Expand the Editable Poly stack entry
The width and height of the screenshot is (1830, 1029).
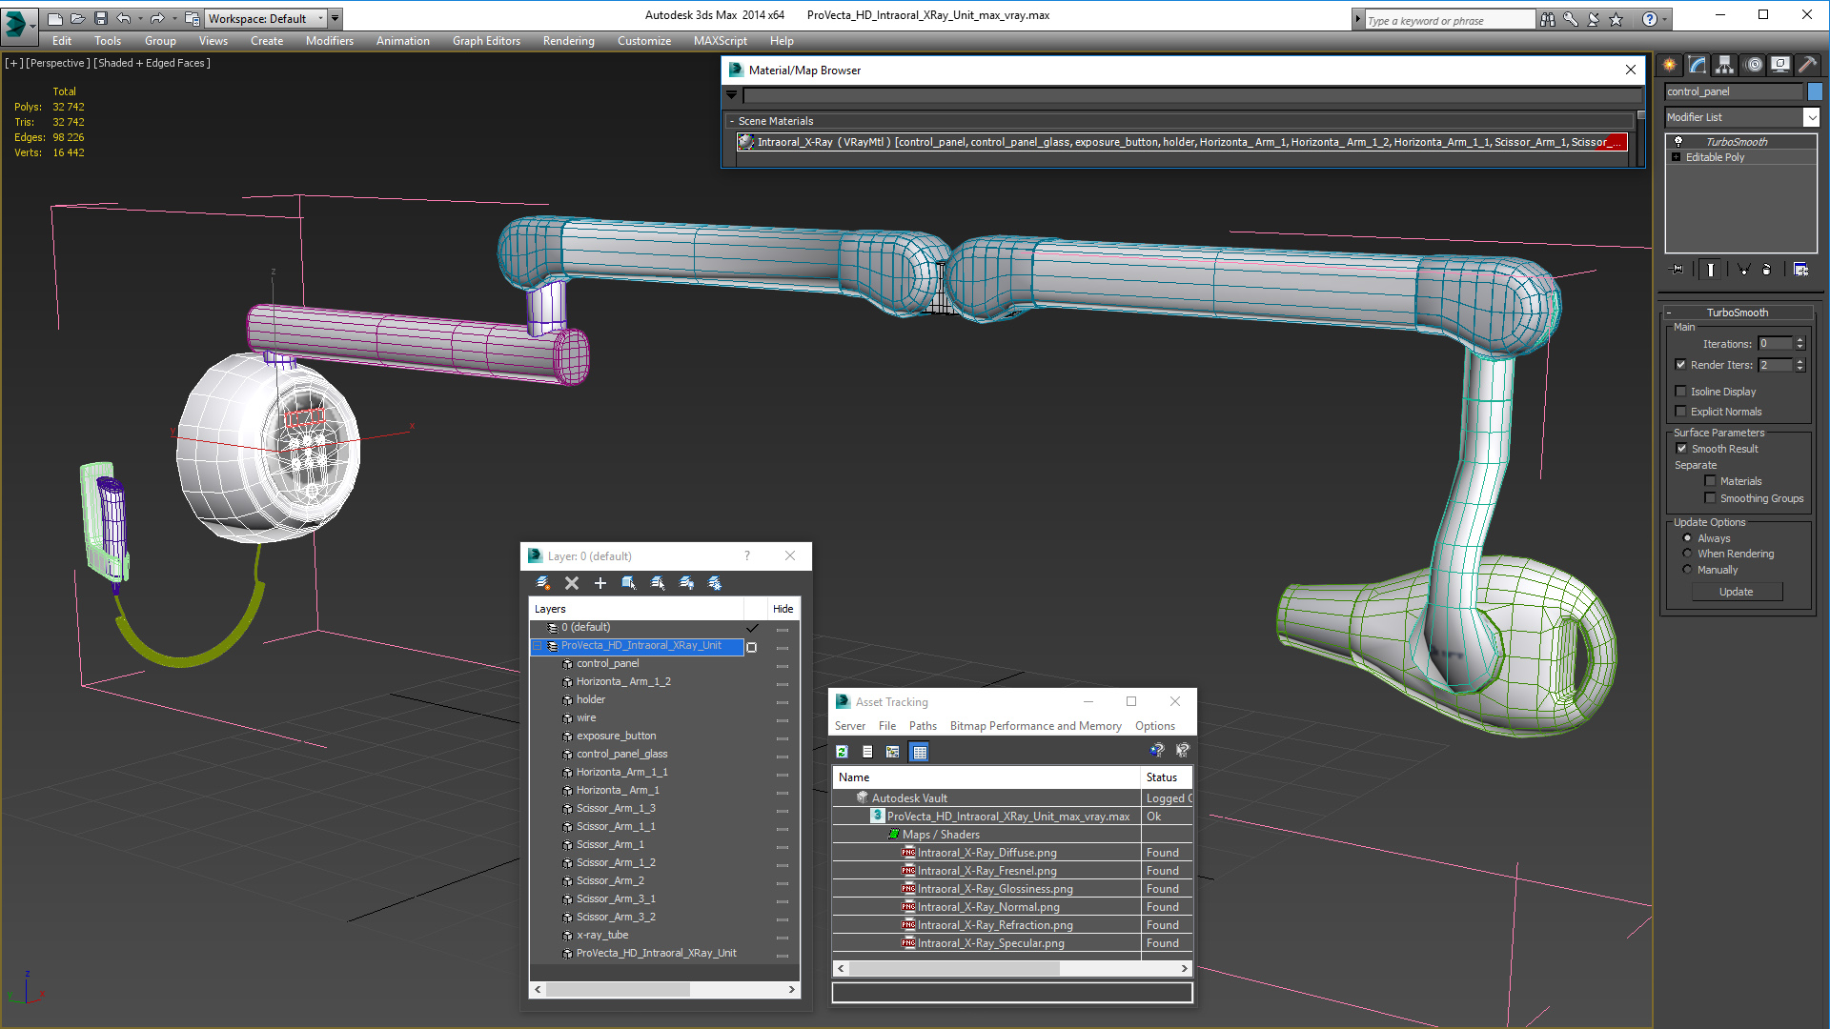(1677, 156)
